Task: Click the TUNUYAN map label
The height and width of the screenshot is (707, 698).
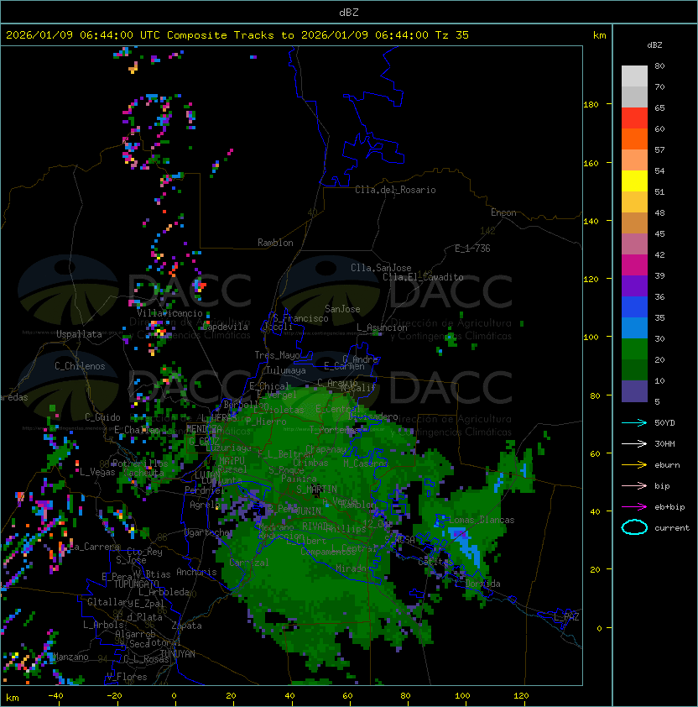Action: pos(178,654)
